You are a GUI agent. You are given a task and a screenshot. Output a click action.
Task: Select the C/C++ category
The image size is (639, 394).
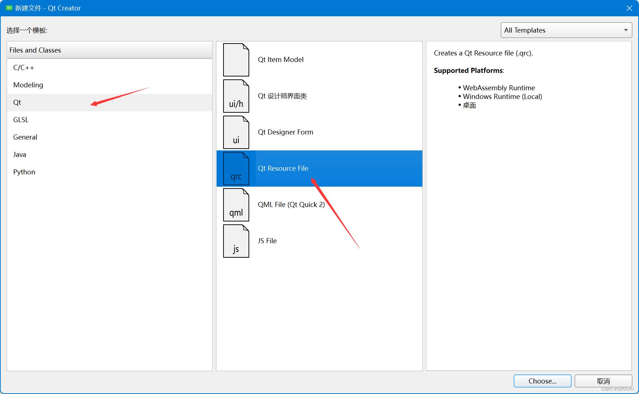point(109,68)
